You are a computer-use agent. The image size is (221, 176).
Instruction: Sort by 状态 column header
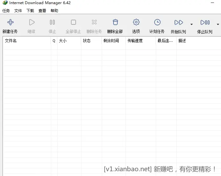(91, 41)
